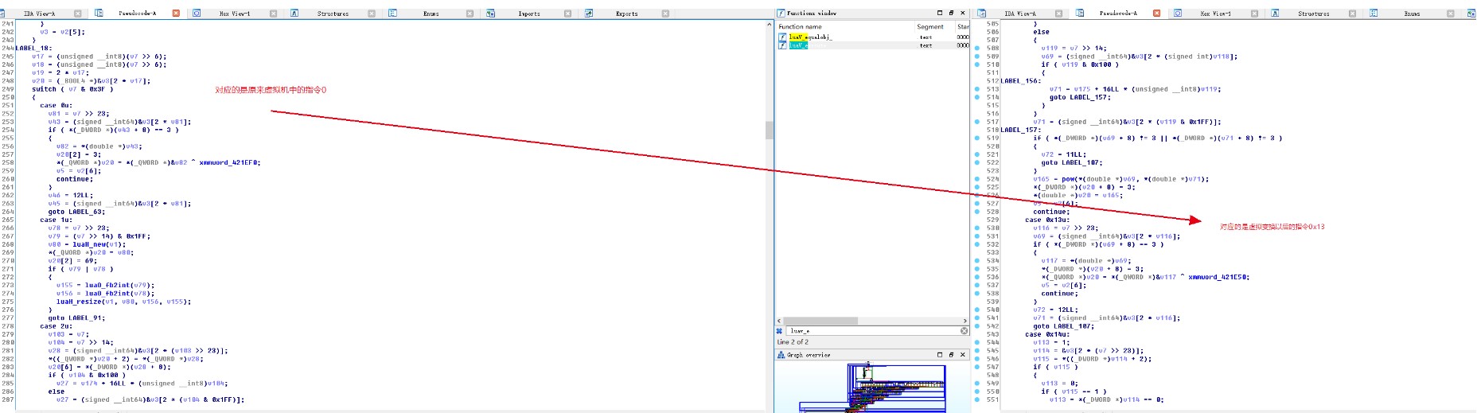Toggle breakpoint dot on line 513

click(977, 89)
